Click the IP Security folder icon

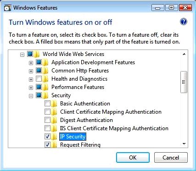(x=54, y=137)
